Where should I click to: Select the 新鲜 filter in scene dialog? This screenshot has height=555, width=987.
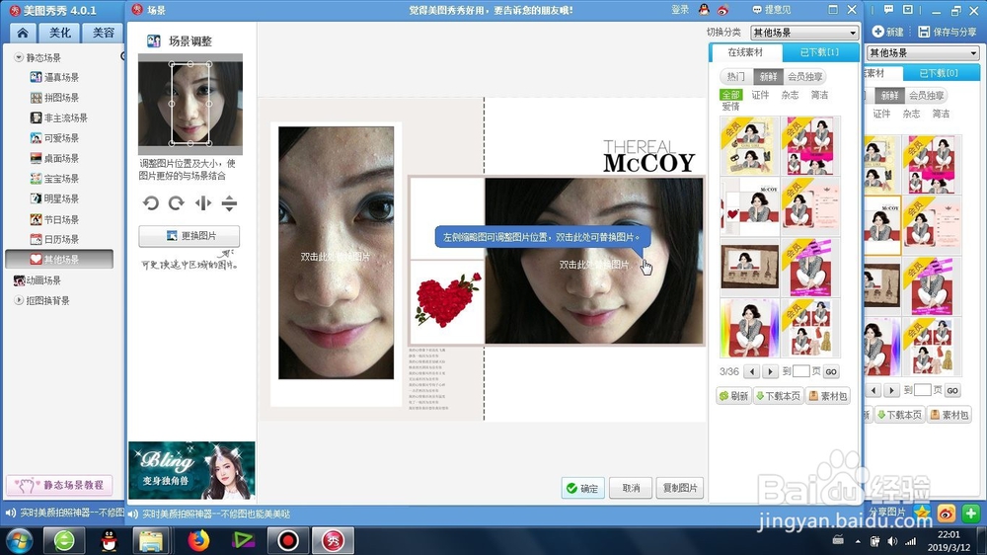pos(768,76)
